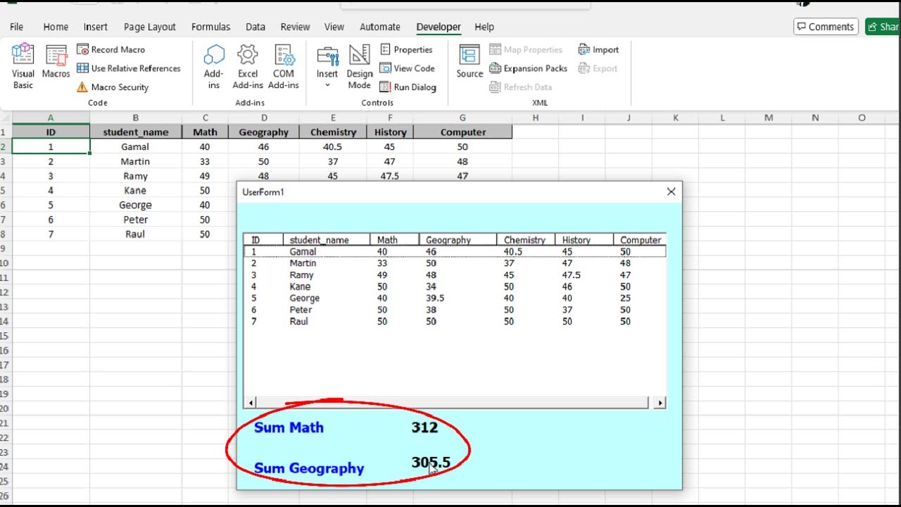Open Macro Security settings

[x=112, y=87]
